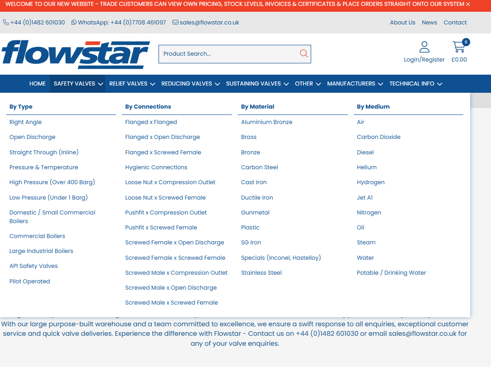
Task: Select Ductile Iron material
Action: pos(257,198)
